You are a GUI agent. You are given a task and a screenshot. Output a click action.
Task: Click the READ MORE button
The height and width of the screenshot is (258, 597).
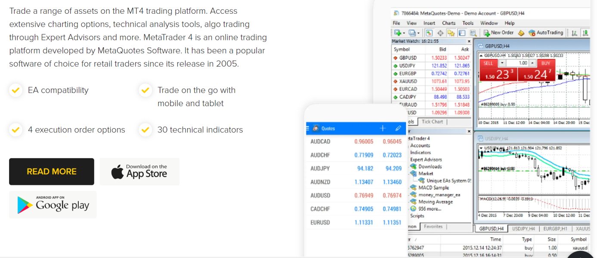pyautogui.click(x=52, y=172)
